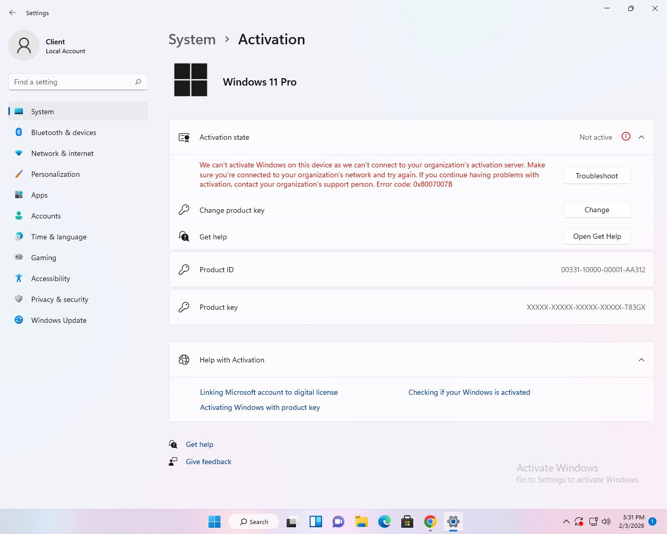
Task: Click the Troubleshoot button
Action: 597,176
